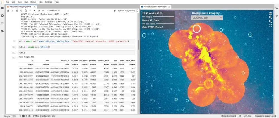This screenshot has width=279, height=118.
Task: Click terminal count icon in status bar
Action: pyautogui.click(x=23, y=116)
